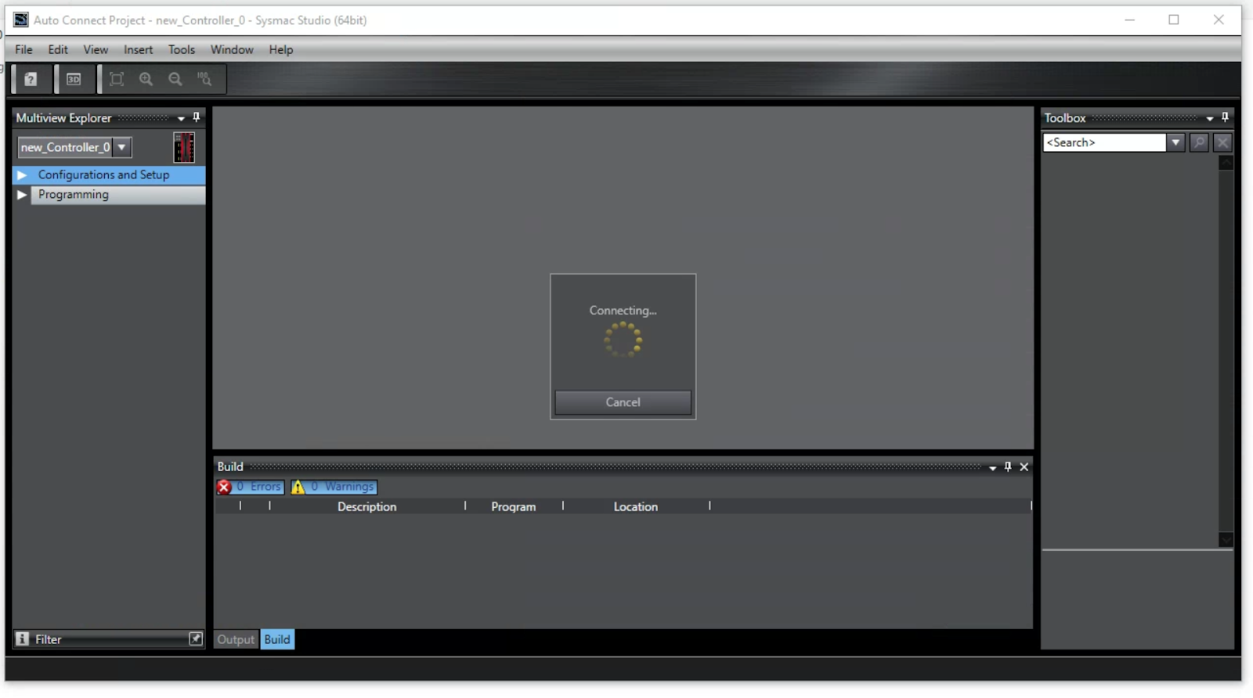Click the controller device icon in Explorer
Image resolution: width=1253 pixels, height=698 pixels.
(x=184, y=147)
